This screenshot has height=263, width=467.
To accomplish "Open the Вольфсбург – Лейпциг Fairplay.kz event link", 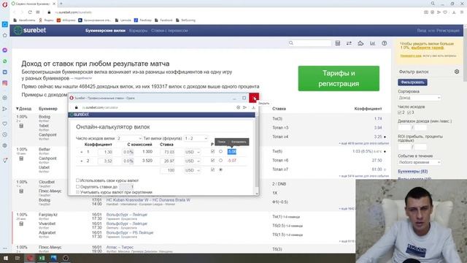I will [126, 215].
